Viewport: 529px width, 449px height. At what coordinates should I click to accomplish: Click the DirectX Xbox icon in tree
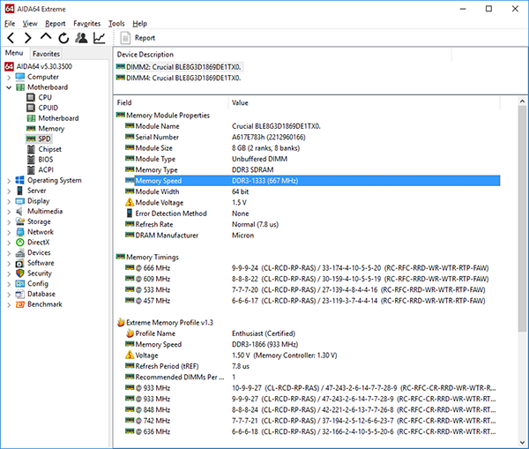(20, 243)
